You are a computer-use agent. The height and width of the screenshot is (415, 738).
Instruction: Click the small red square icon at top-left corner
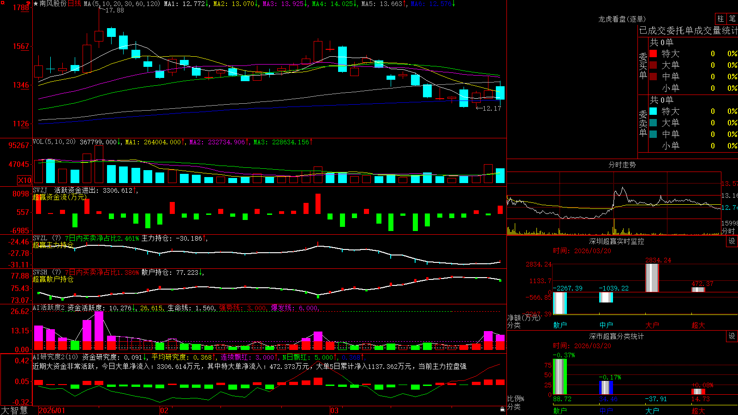2,2
